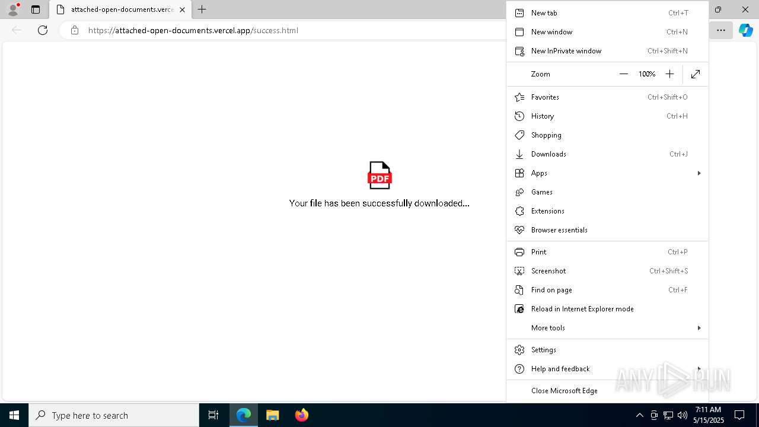Image resolution: width=759 pixels, height=427 pixels.
Task: Click the PDF file icon on page
Action: click(379, 176)
